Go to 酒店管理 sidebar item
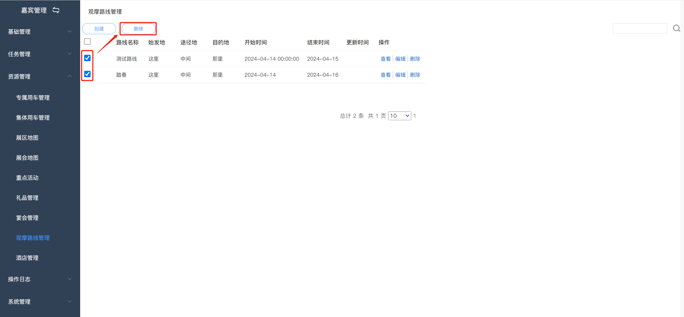This screenshot has height=317, width=684. (x=27, y=258)
